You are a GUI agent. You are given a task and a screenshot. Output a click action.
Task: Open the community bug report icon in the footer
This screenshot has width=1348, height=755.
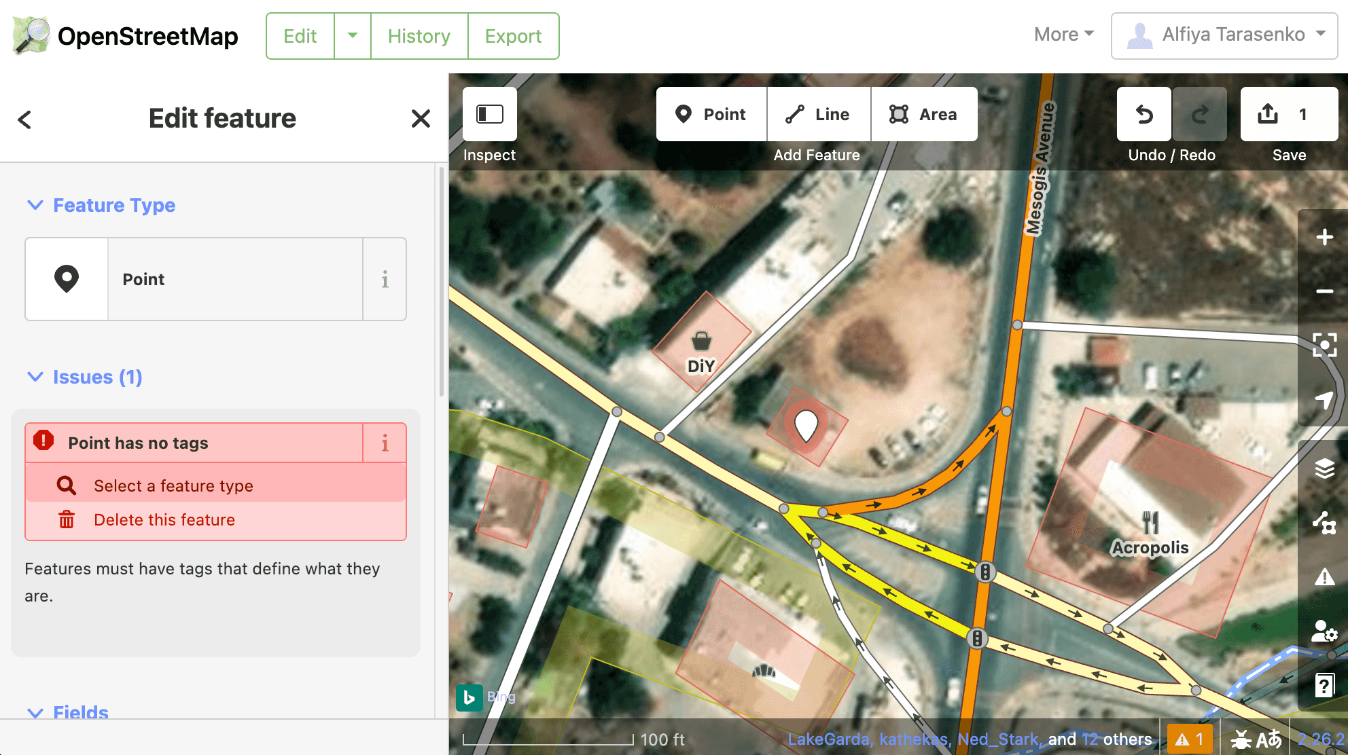coord(1241,739)
